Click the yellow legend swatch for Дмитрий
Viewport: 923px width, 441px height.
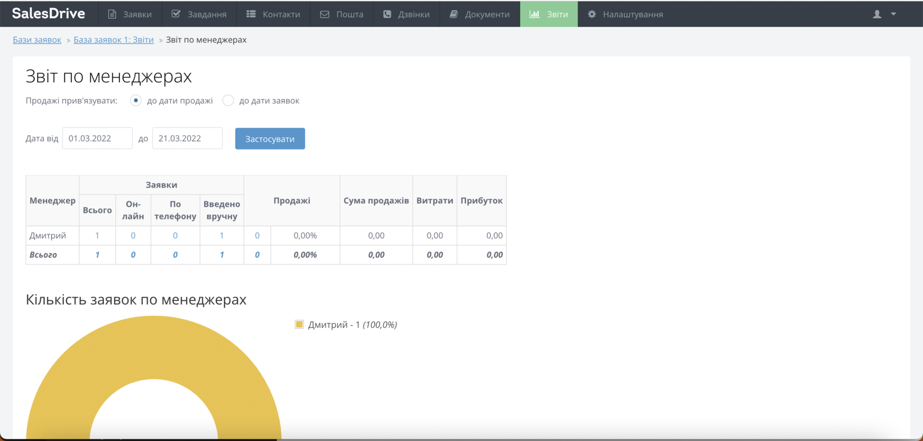[299, 324]
